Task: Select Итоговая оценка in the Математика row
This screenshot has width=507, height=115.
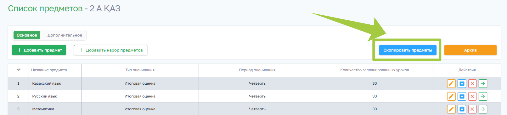Action: coord(140,109)
